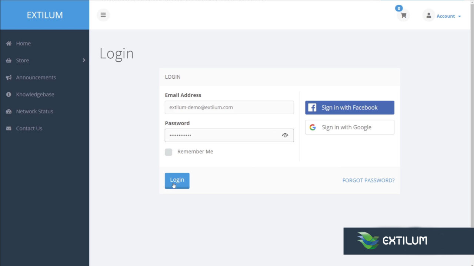Screen dimensions: 474x266
Task: Enable the Remember Me checkbox
Action: tap(168, 152)
